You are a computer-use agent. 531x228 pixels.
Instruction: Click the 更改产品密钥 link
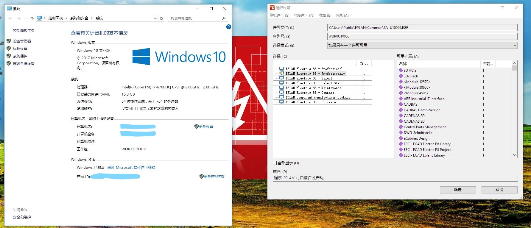(x=214, y=177)
